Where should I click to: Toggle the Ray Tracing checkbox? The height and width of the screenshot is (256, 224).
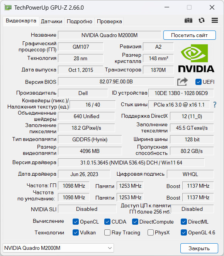[107, 232]
